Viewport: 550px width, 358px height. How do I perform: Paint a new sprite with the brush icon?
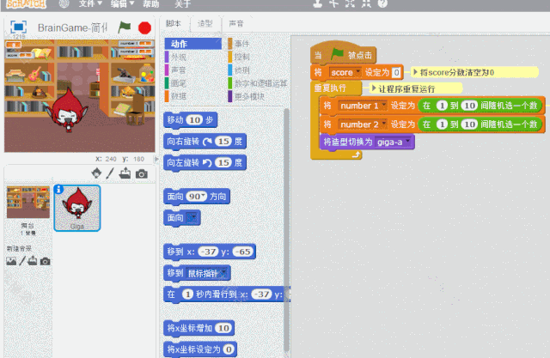point(110,173)
